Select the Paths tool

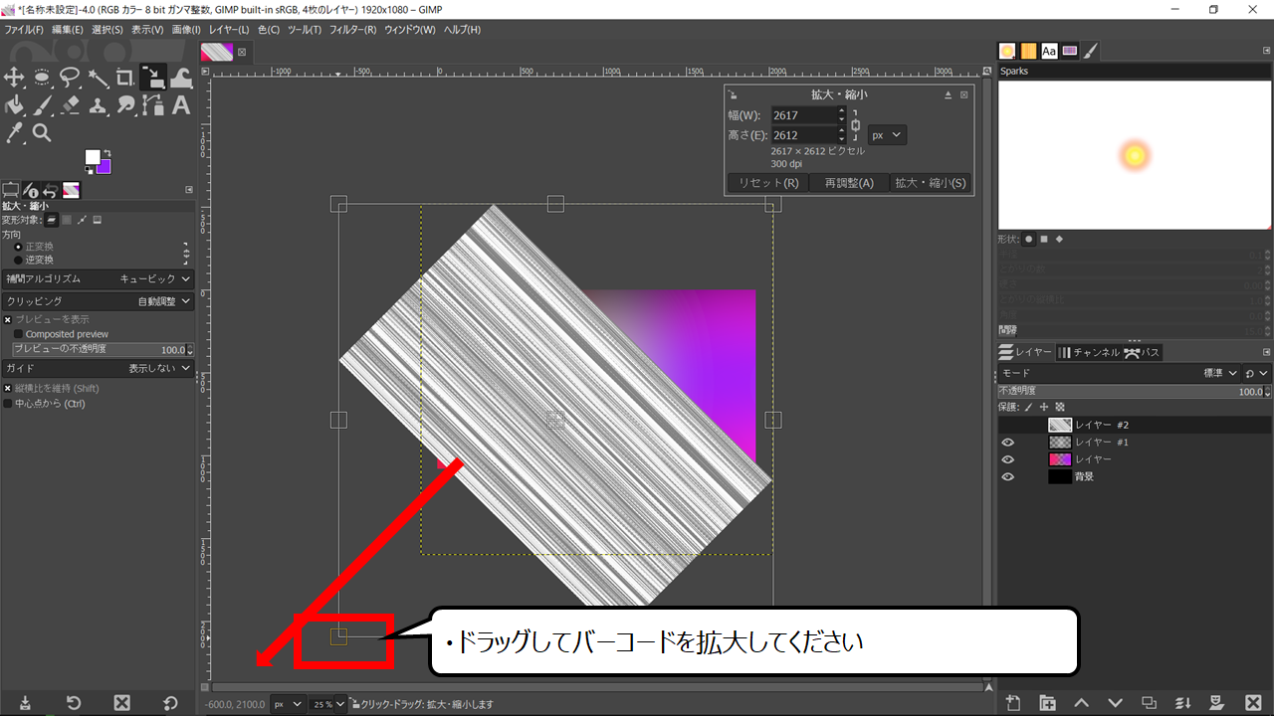pos(153,105)
